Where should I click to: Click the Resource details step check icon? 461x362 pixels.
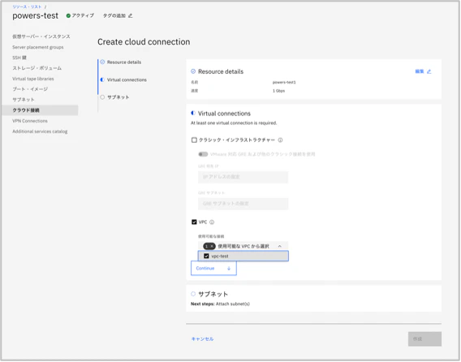[102, 62]
